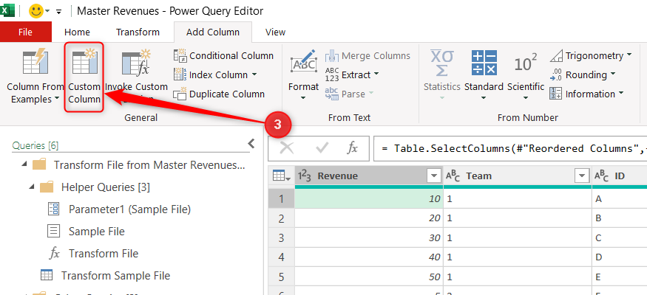
Task: Open the Format text menu
Action: [x=303, y=76]
